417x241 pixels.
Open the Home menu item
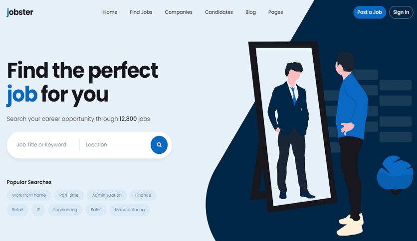pyautogui.click(x=110, y=12)
